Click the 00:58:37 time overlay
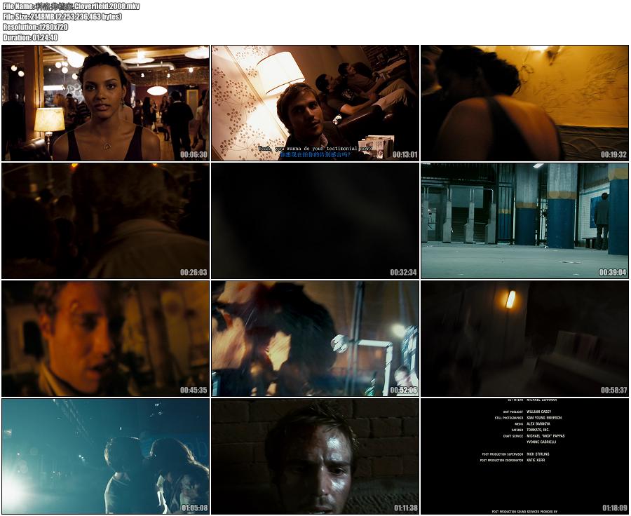Screen dimensions: 631x516 click(x=613, y=391)
